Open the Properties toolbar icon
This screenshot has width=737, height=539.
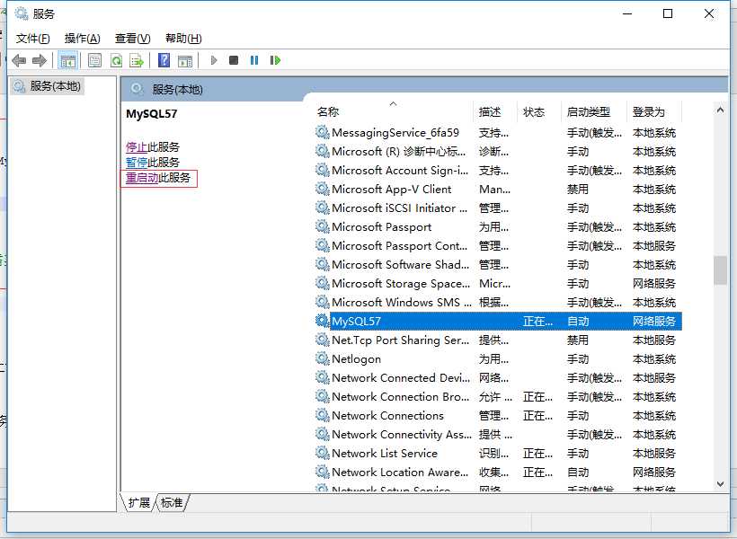tap(94, 60)
